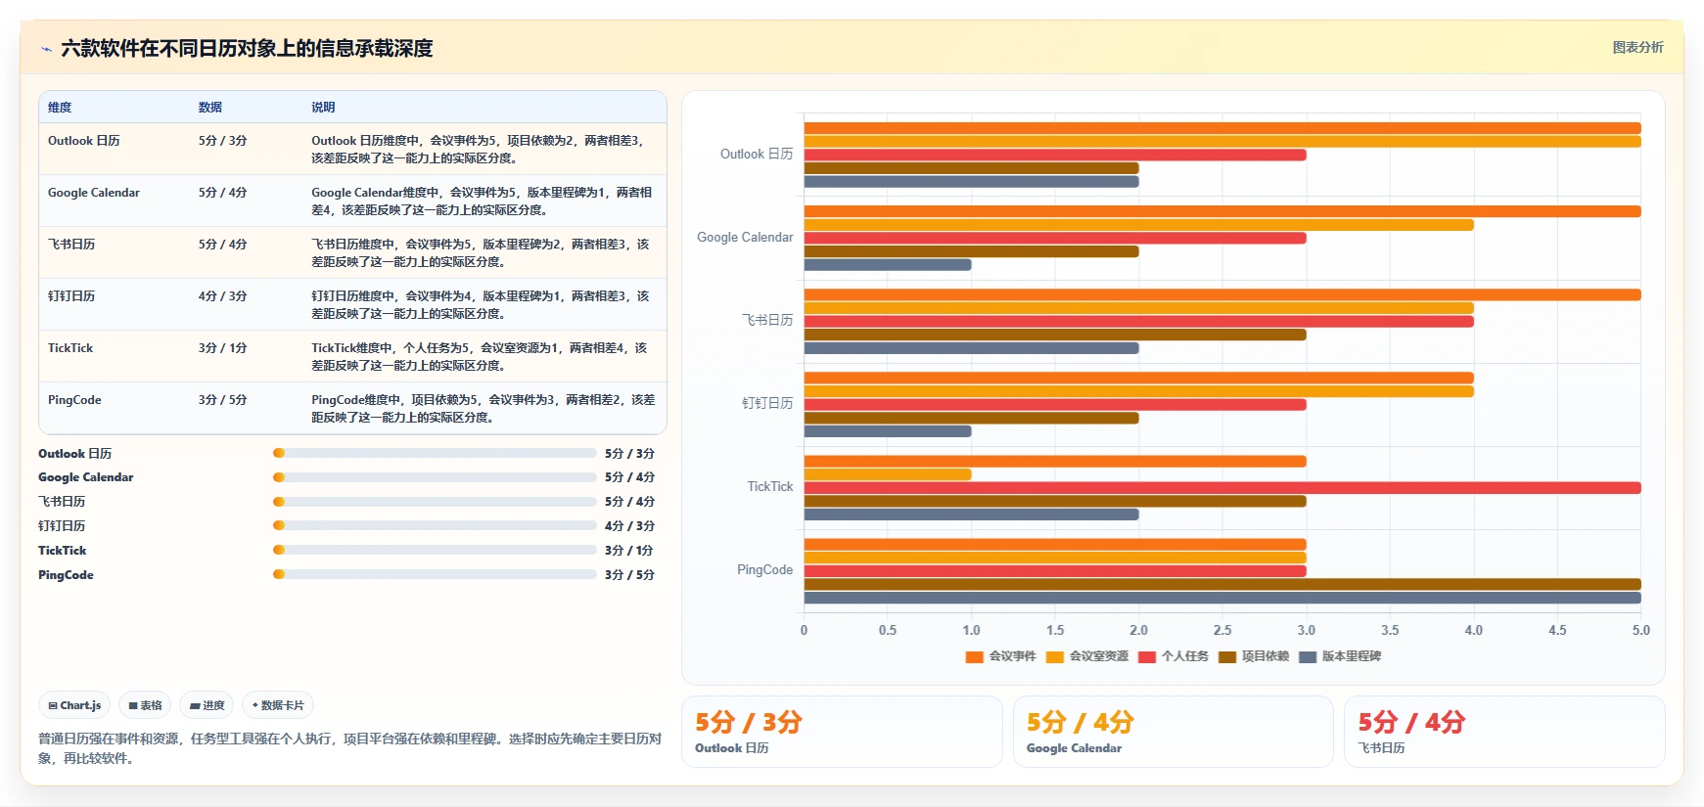Screen dimensions: 1704x807
Task: Open the Outlook 日历 5分 / 3分 data card
Action: click(842, 732)
